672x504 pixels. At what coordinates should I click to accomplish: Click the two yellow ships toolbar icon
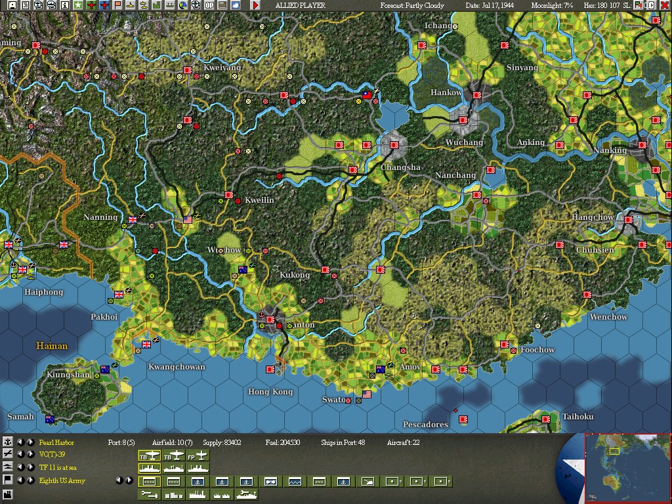click(x=144, y=5)
